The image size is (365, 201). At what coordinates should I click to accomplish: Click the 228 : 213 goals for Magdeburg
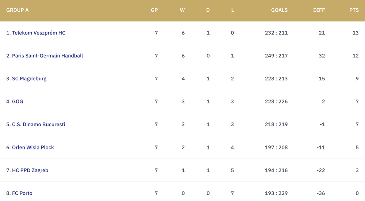point(276,79)
